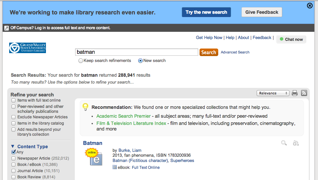Open the Advanced Search link

pos(235,52)
